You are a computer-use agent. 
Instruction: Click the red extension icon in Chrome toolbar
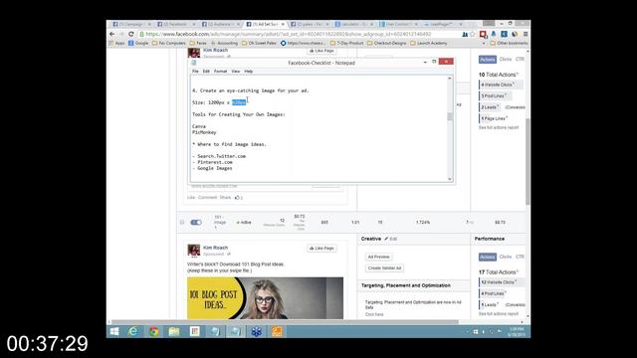pos(483,34)
